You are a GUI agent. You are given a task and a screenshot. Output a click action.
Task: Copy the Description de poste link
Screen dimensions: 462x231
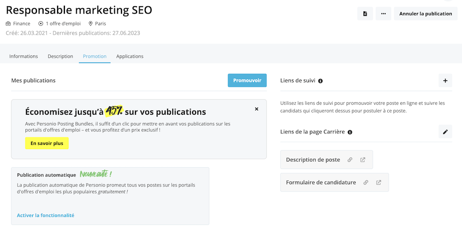(x=350, y=160)
